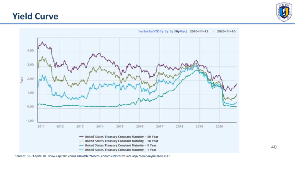Pick the 5y time range
Image resolution: width=305 pixels, height=170 pixels.
tap(171, 31)
